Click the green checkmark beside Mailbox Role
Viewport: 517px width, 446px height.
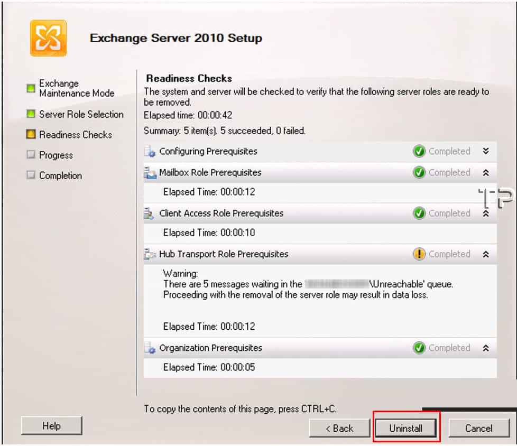click(419, 172)
